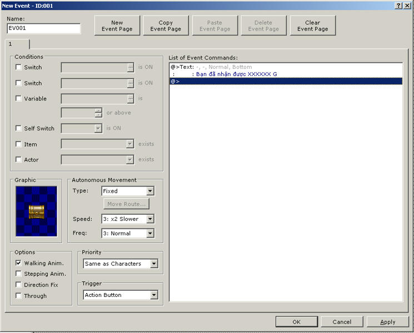Viewport: 414px width, 333px height.
Task: Click the help question mark in title bar
Action: (398, 6)
